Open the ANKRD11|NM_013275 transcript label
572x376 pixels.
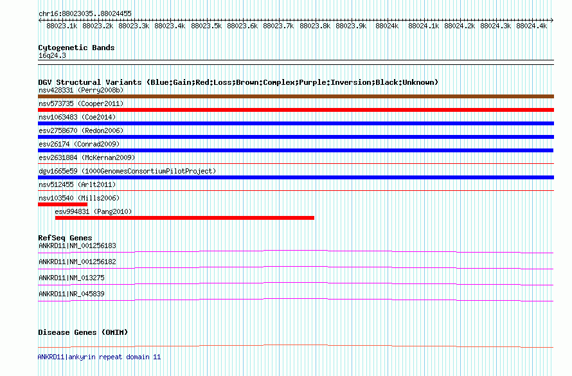71,278
